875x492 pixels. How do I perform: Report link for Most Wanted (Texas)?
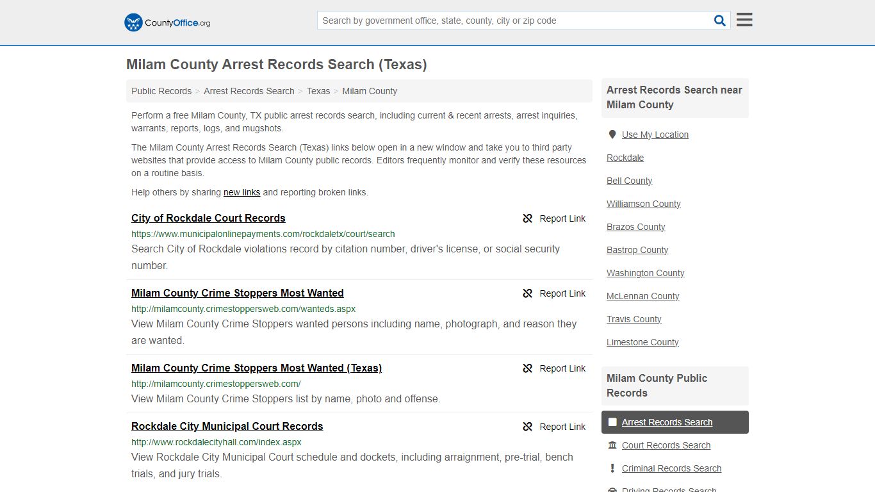555,368
